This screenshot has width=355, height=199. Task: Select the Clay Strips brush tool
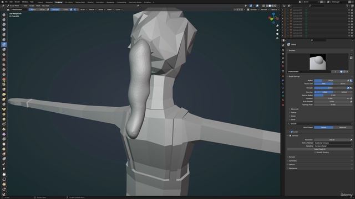(4, 29)
